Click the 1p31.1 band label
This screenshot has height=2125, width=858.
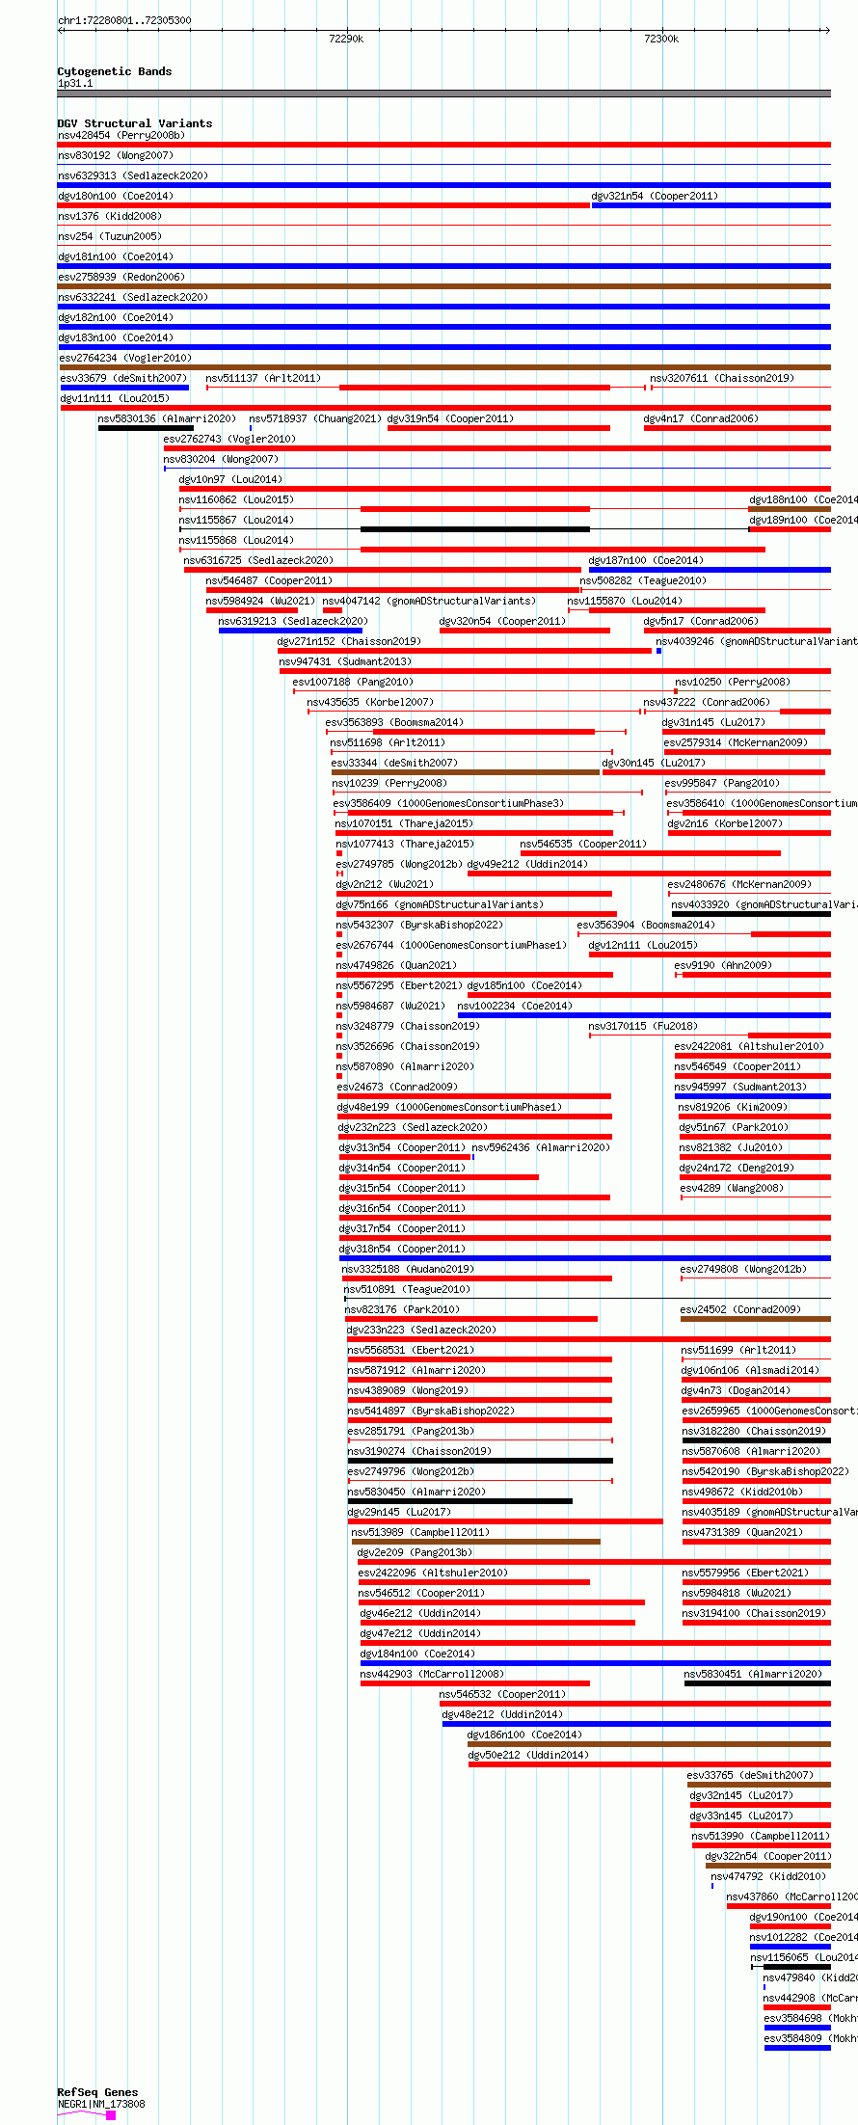pos(75,84)
